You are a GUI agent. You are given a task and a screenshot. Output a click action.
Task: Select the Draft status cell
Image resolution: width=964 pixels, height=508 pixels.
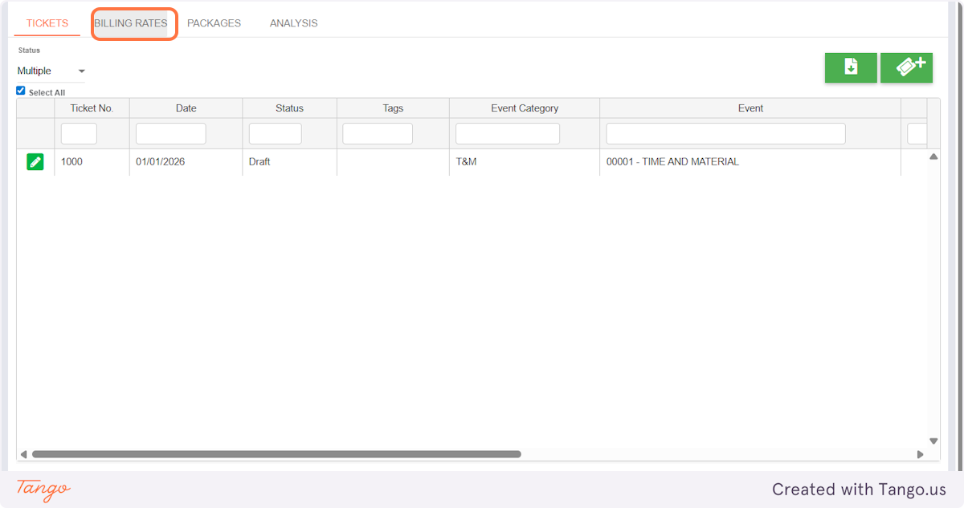tap(289, 162)
